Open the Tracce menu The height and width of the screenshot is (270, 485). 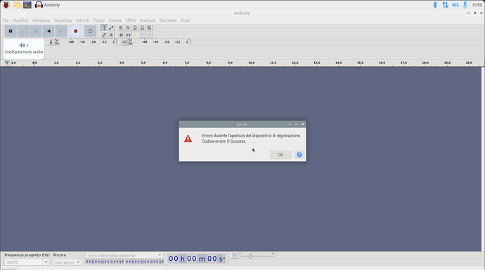[x=98, y=20]
